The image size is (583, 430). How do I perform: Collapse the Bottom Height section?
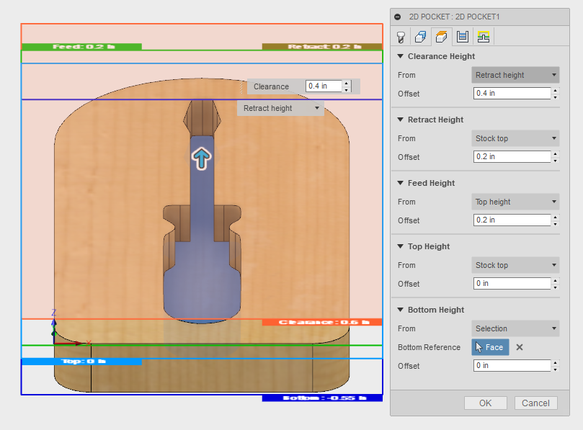(x=401, y=310)
